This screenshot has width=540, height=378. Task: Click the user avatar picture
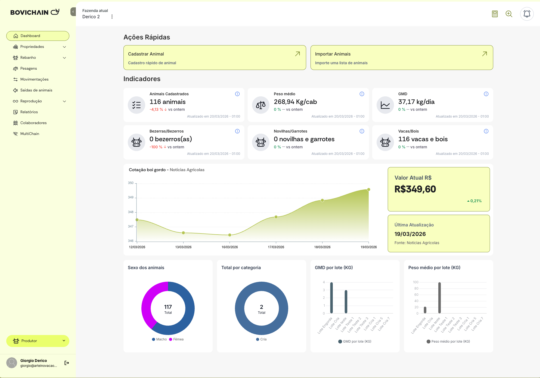(x=12, y=363)
